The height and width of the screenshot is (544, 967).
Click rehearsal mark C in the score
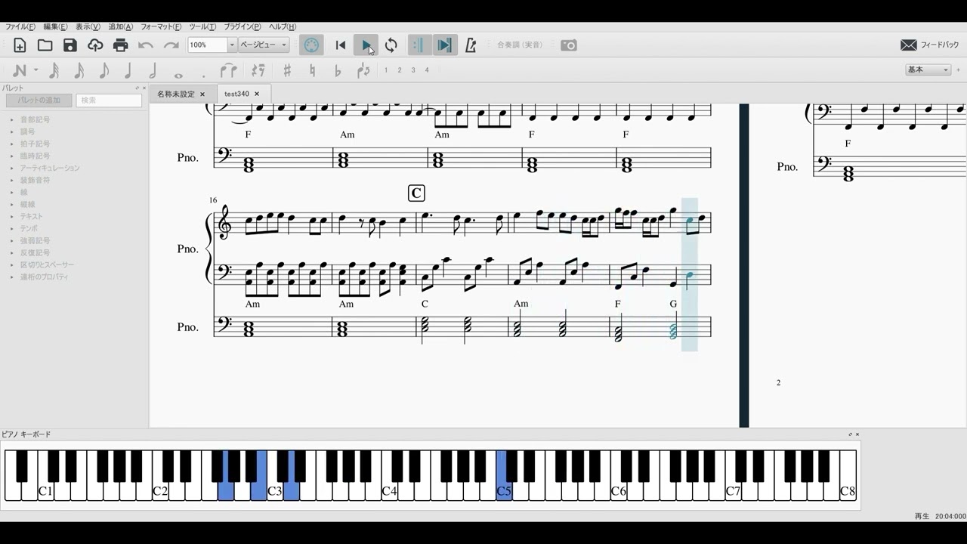point(416,193)
